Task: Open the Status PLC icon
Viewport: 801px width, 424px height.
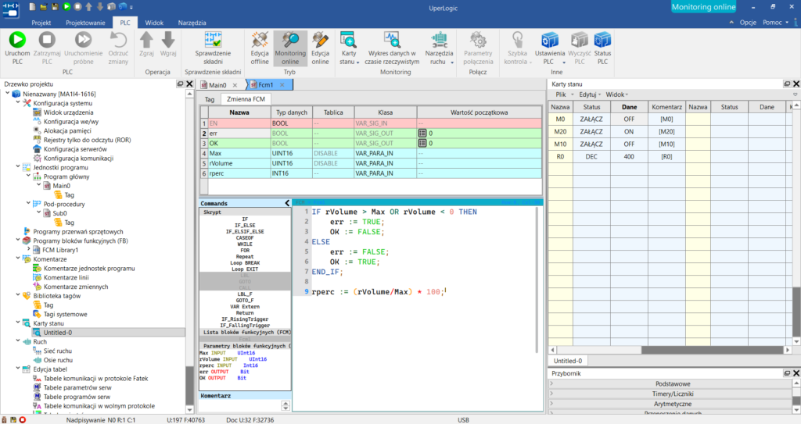Action: click(602, 40)
